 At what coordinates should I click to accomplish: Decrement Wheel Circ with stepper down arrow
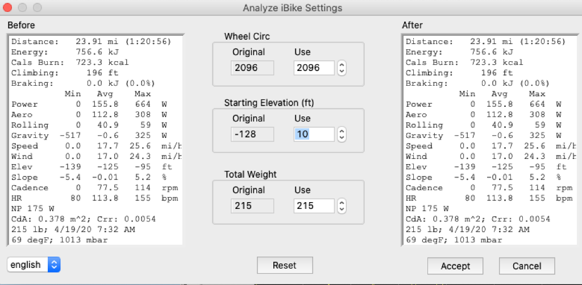[x=342, y=72]
